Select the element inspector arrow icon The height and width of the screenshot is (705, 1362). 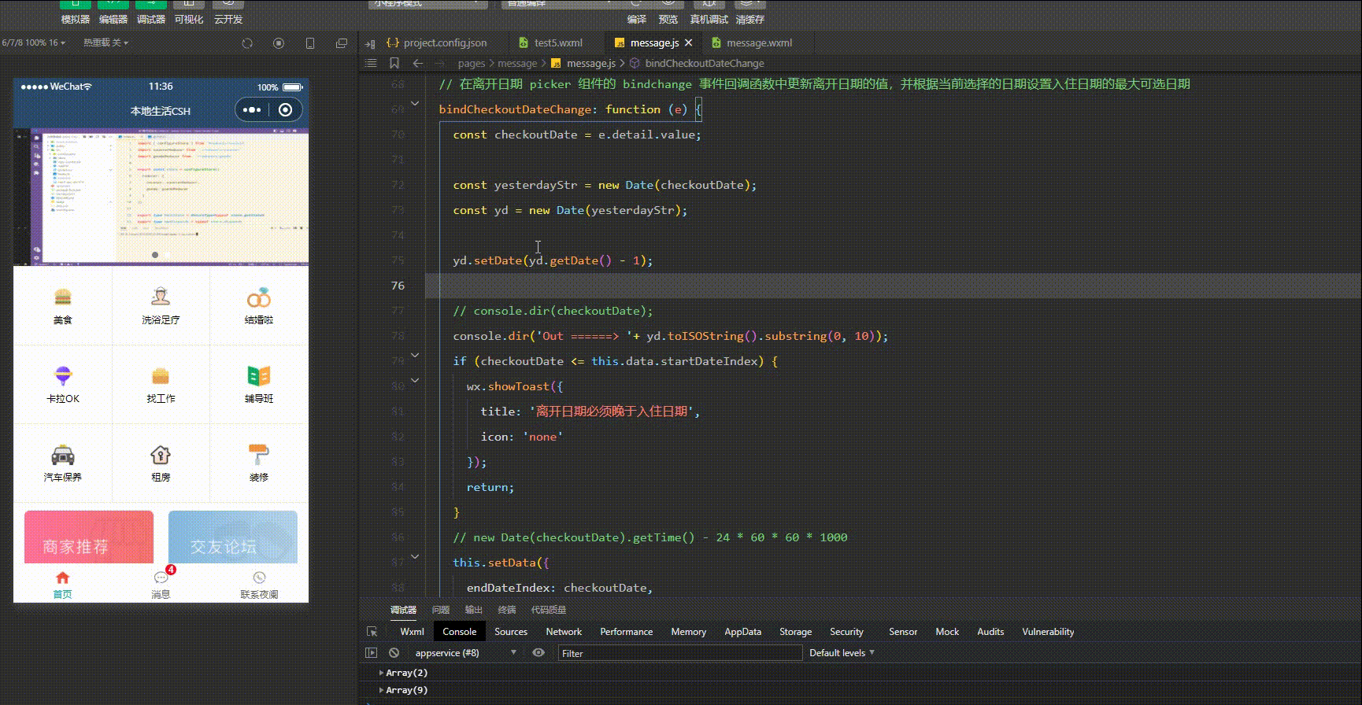click(372, 632)
